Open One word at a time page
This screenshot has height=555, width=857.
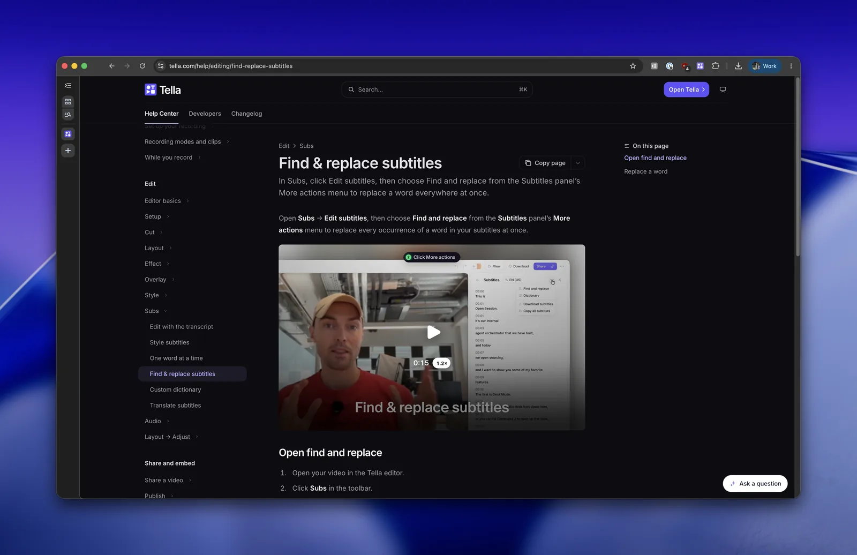tap(176, 358)
